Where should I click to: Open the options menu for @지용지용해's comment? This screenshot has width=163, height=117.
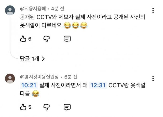pos(153,10)
